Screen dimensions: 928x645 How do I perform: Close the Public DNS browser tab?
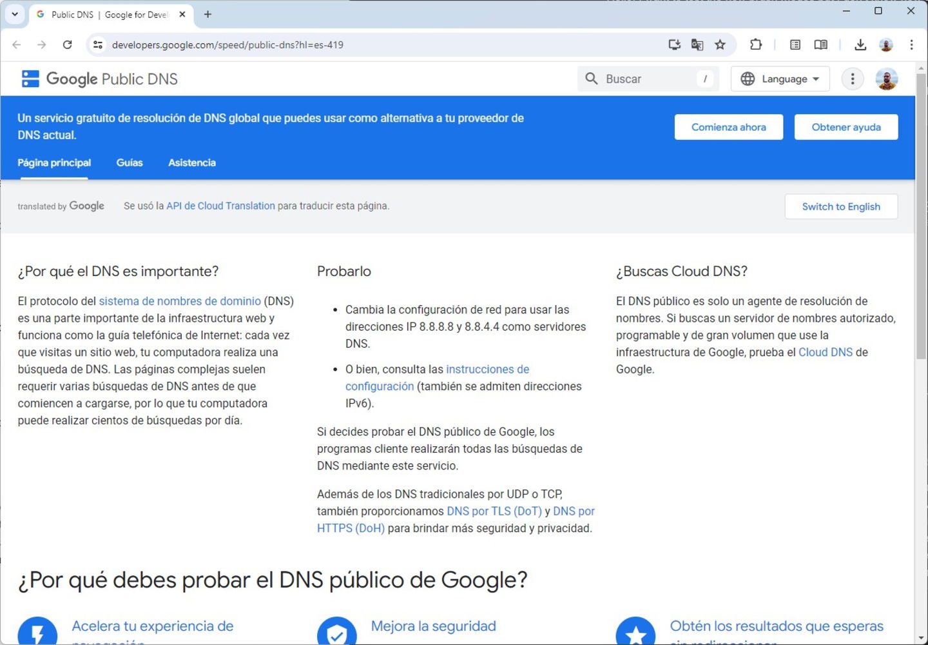(x=182, y=14)
